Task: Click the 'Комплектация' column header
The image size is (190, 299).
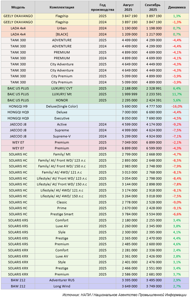Action: (62, 7)
